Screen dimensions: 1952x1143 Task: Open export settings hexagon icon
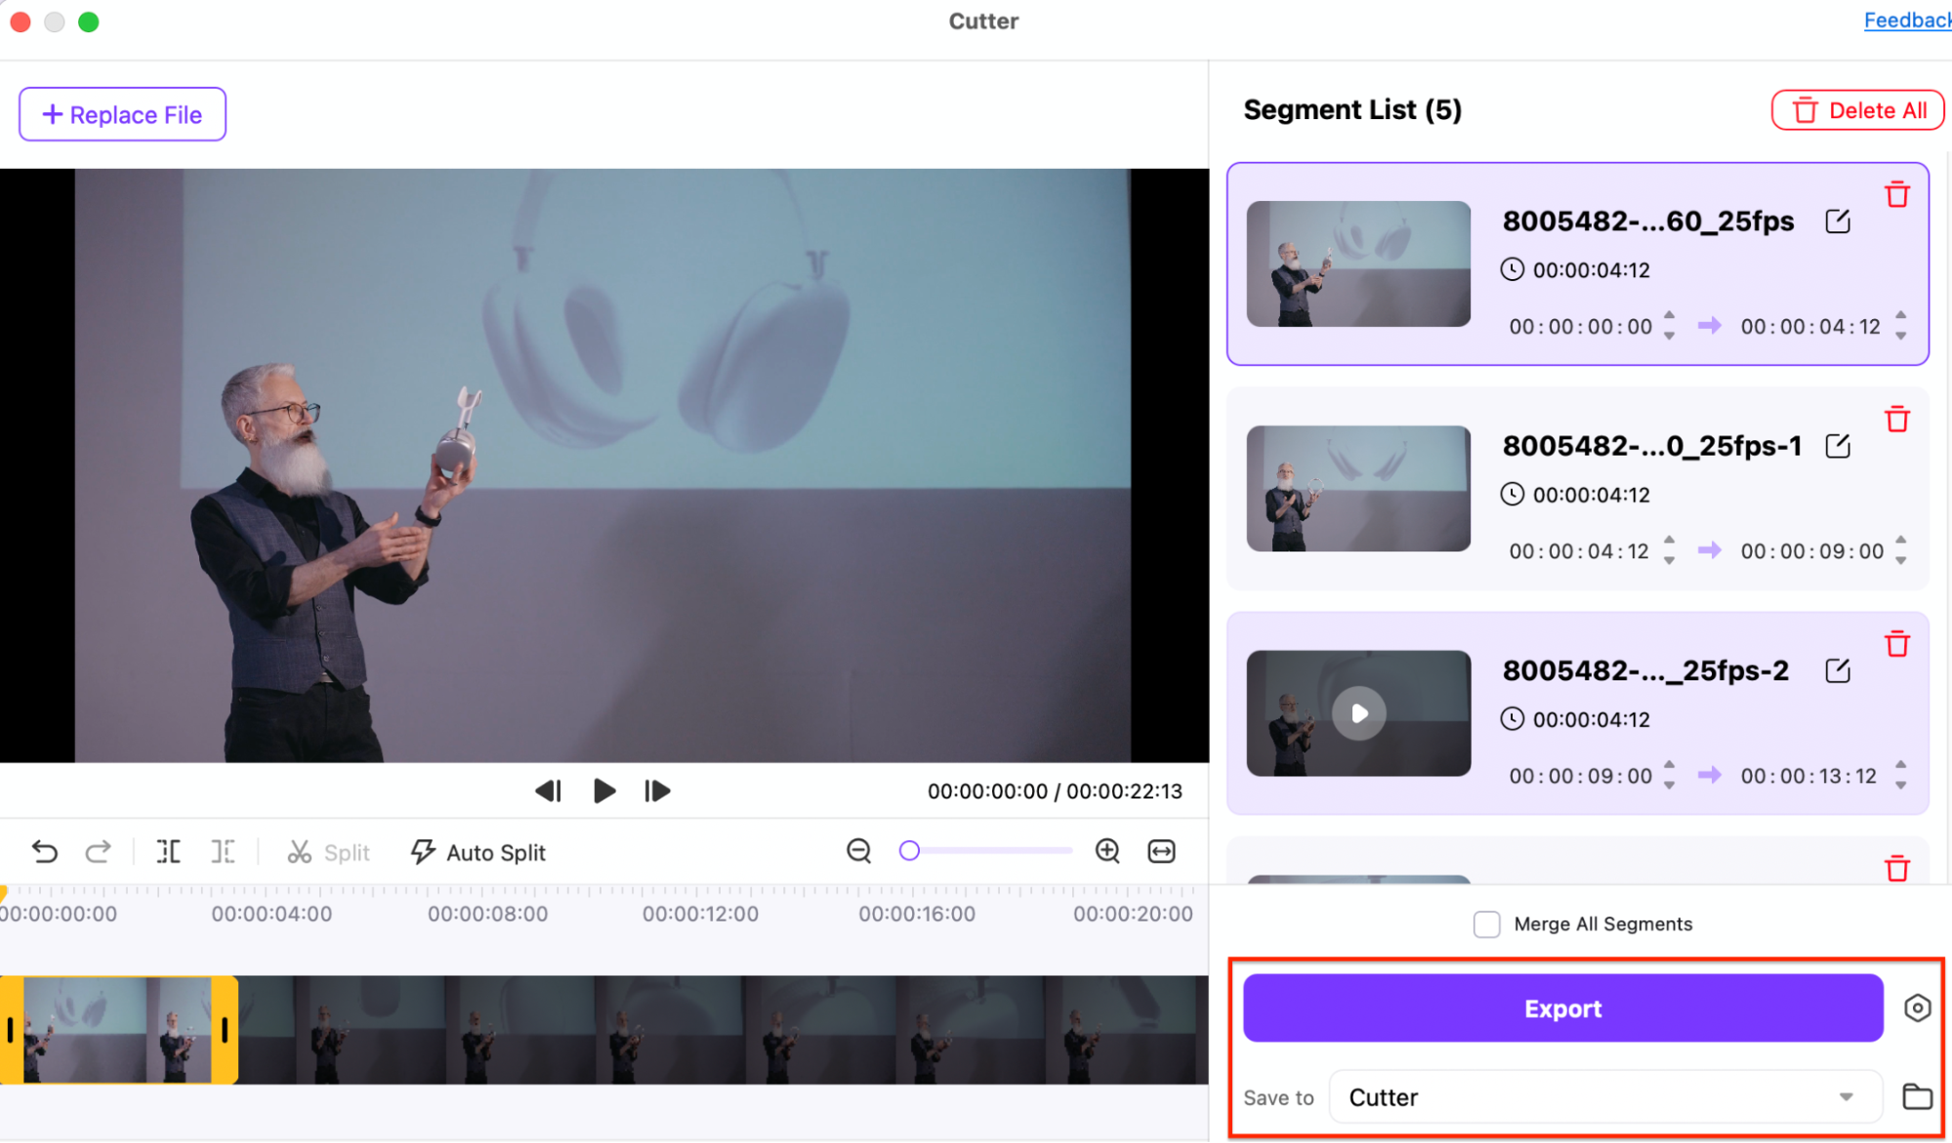click(x=1917, y=1008)
